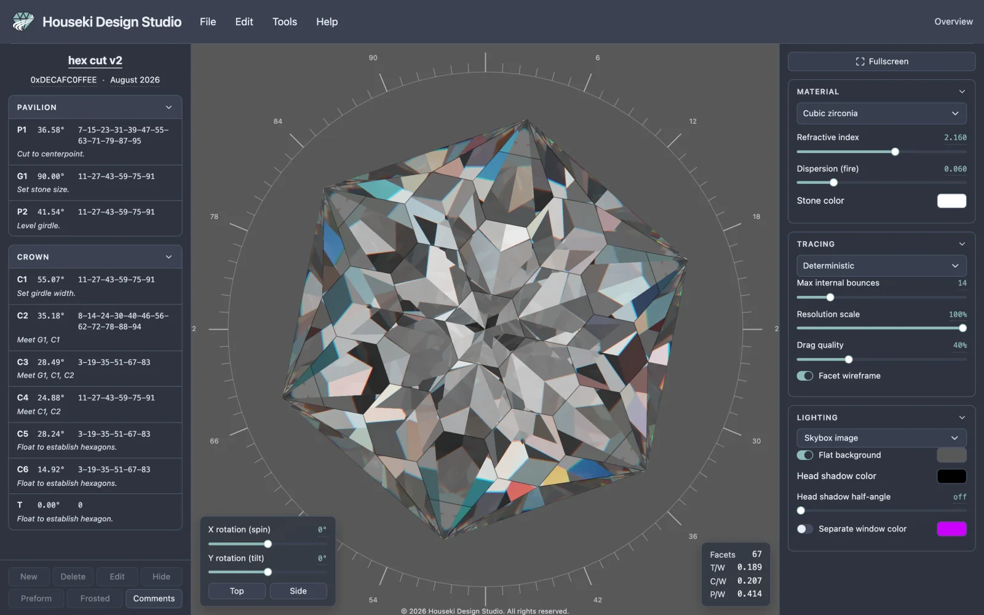Open the white Stone color swatch
The width and height of the screenshot is (984, 615).
(951, 201)
